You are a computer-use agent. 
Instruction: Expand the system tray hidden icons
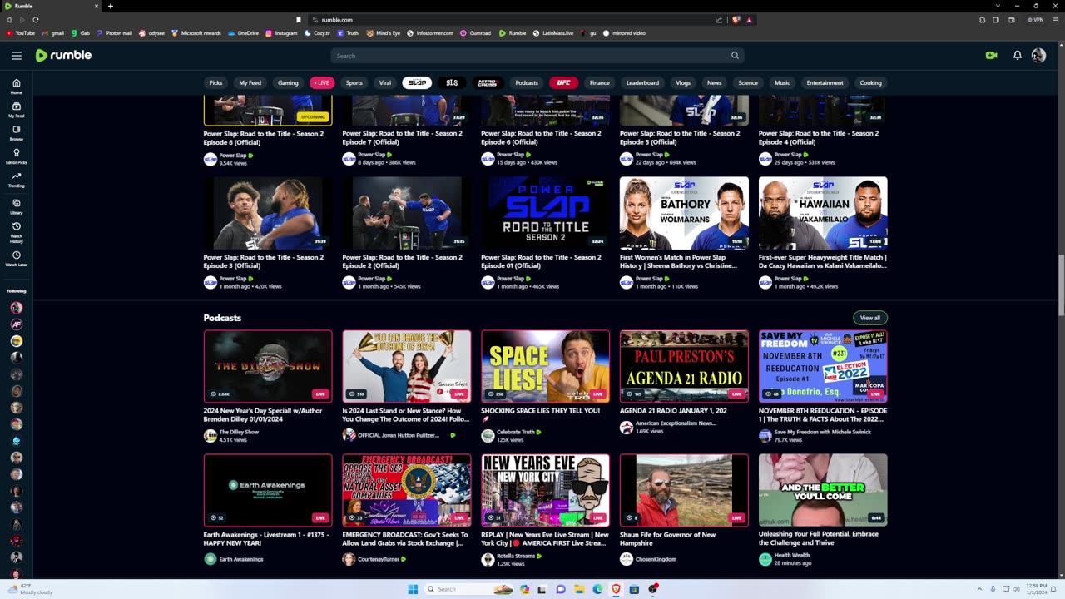pos(979,589)
